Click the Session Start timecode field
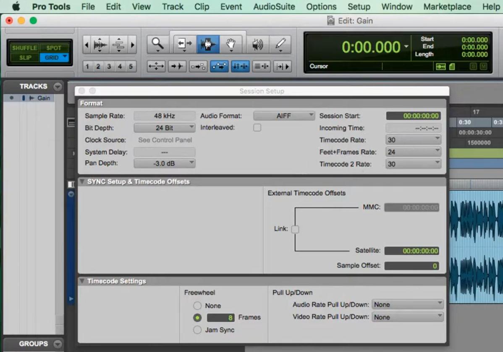 pyautogui.click(x=413, y=116)
